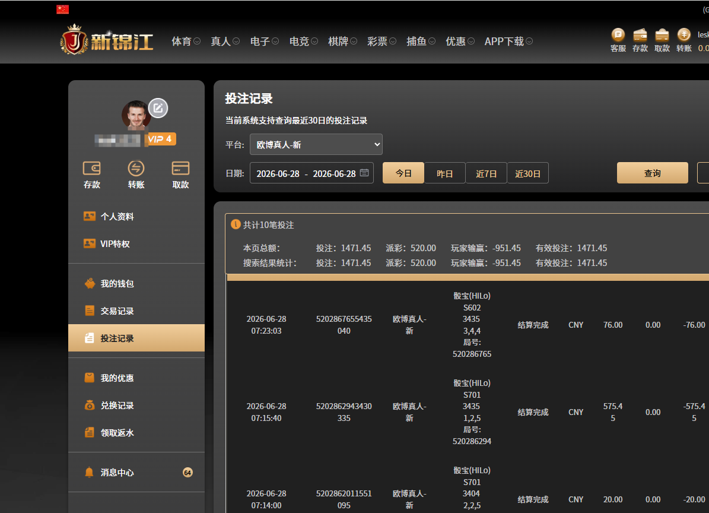Image resolution: width=709 pixels, height=513 pixels.
Task: Click bet ID 5202862943430335
Action: click(x=344, y=412)
